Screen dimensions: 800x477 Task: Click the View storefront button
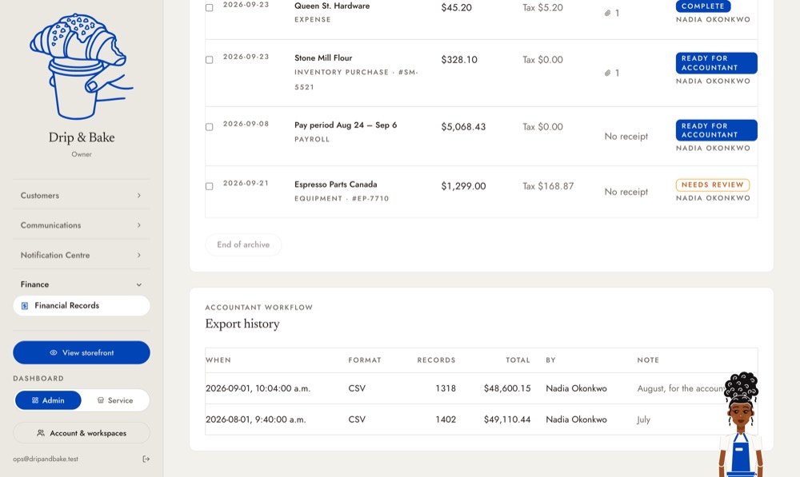[x=82, y=352]
